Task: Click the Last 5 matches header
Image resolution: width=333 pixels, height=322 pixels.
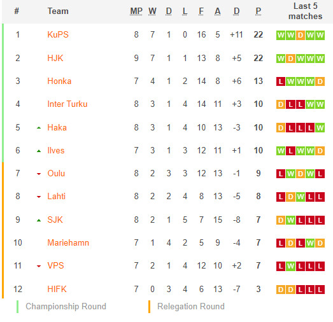Action: pyautogui.click(x=306, y=11)
